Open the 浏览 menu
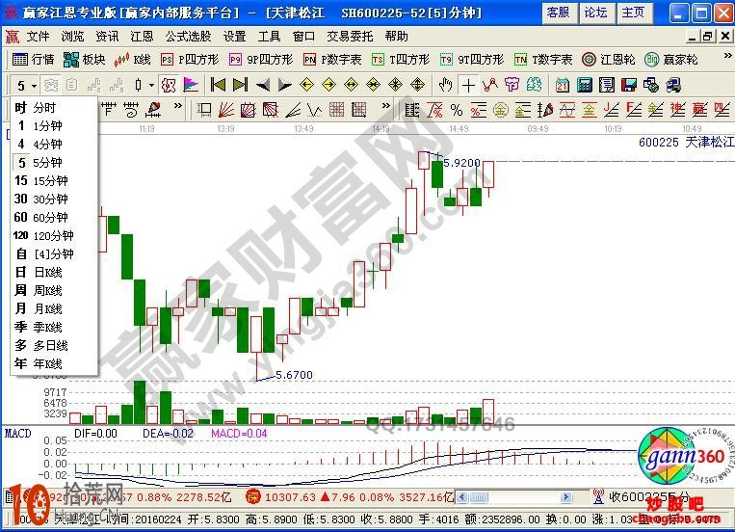Viewport: 735px width, 532px height. [x=72, y=36]
